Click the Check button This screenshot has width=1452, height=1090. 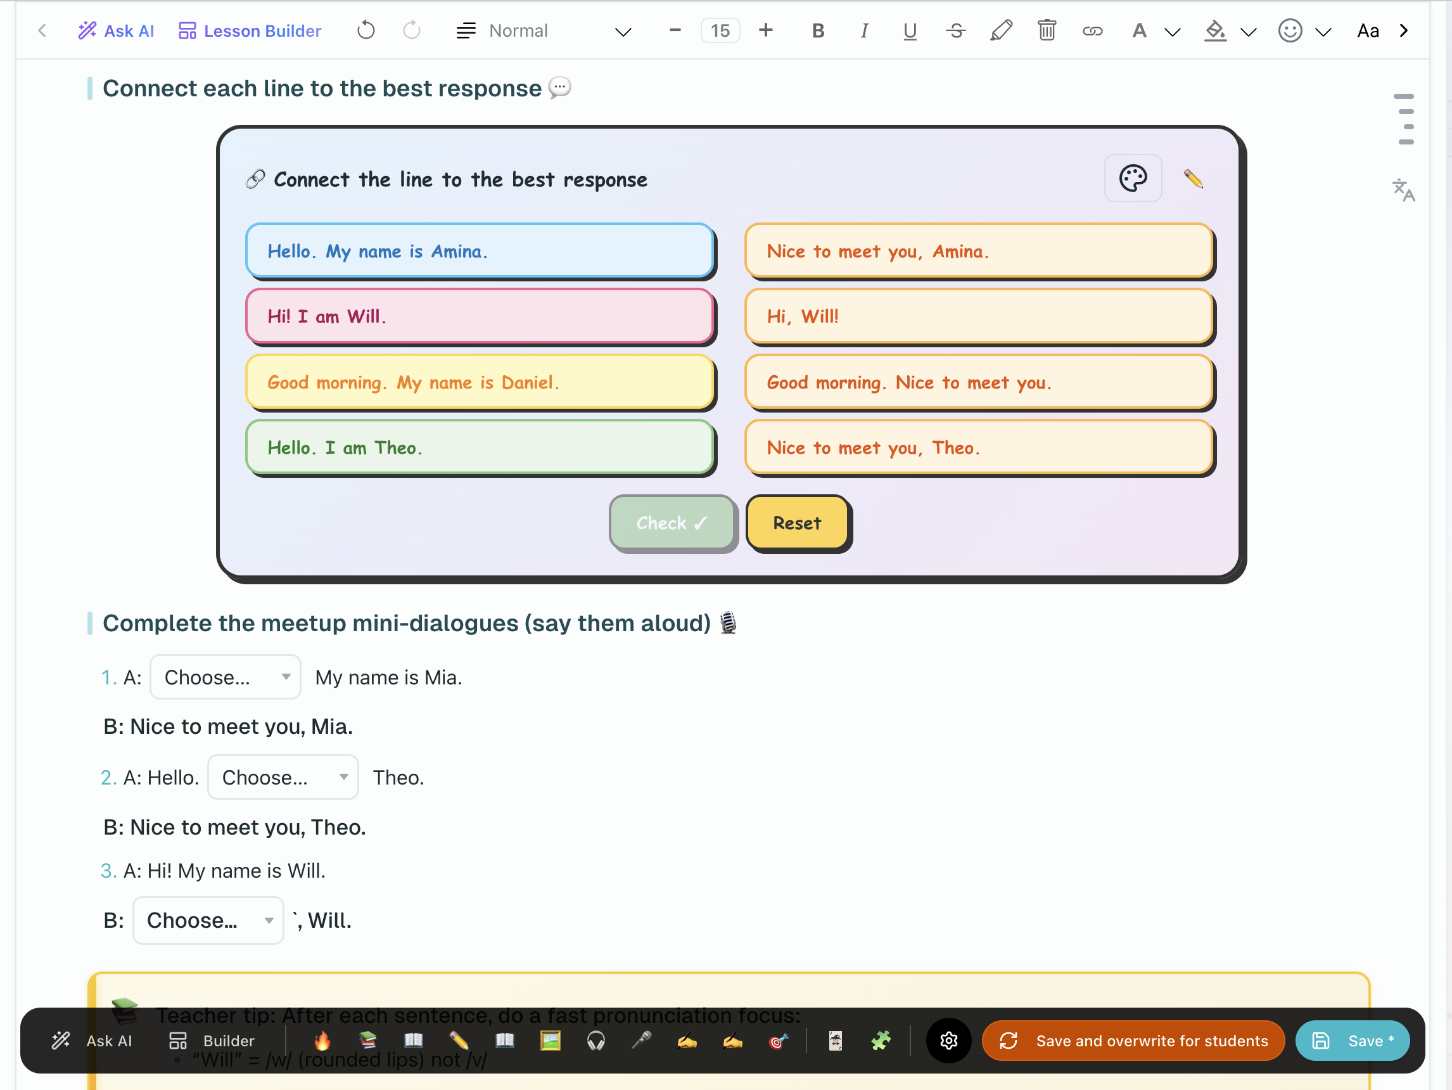coord(672,523)
